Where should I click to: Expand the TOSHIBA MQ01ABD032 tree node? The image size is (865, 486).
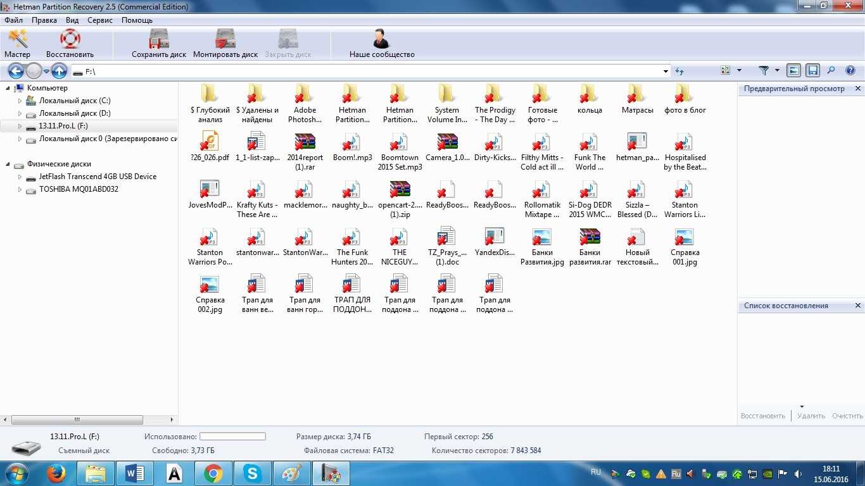coord(20,189)
